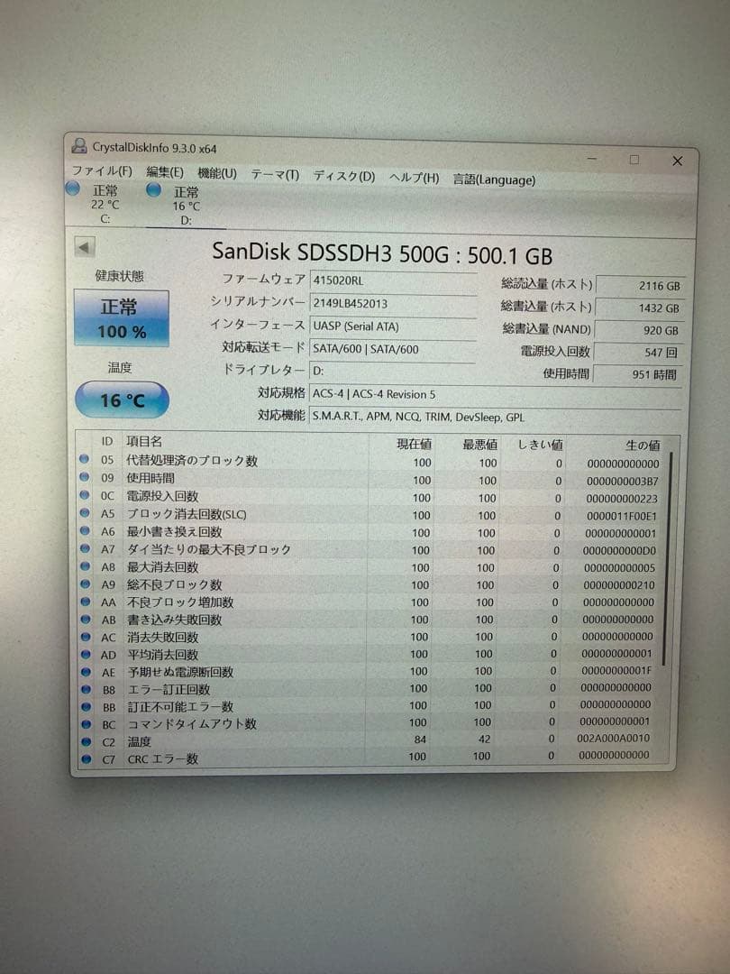This screenshot has width=730, height=974.
Task: Select row 代替処理済のブロック数
Action: coord(372,462)
